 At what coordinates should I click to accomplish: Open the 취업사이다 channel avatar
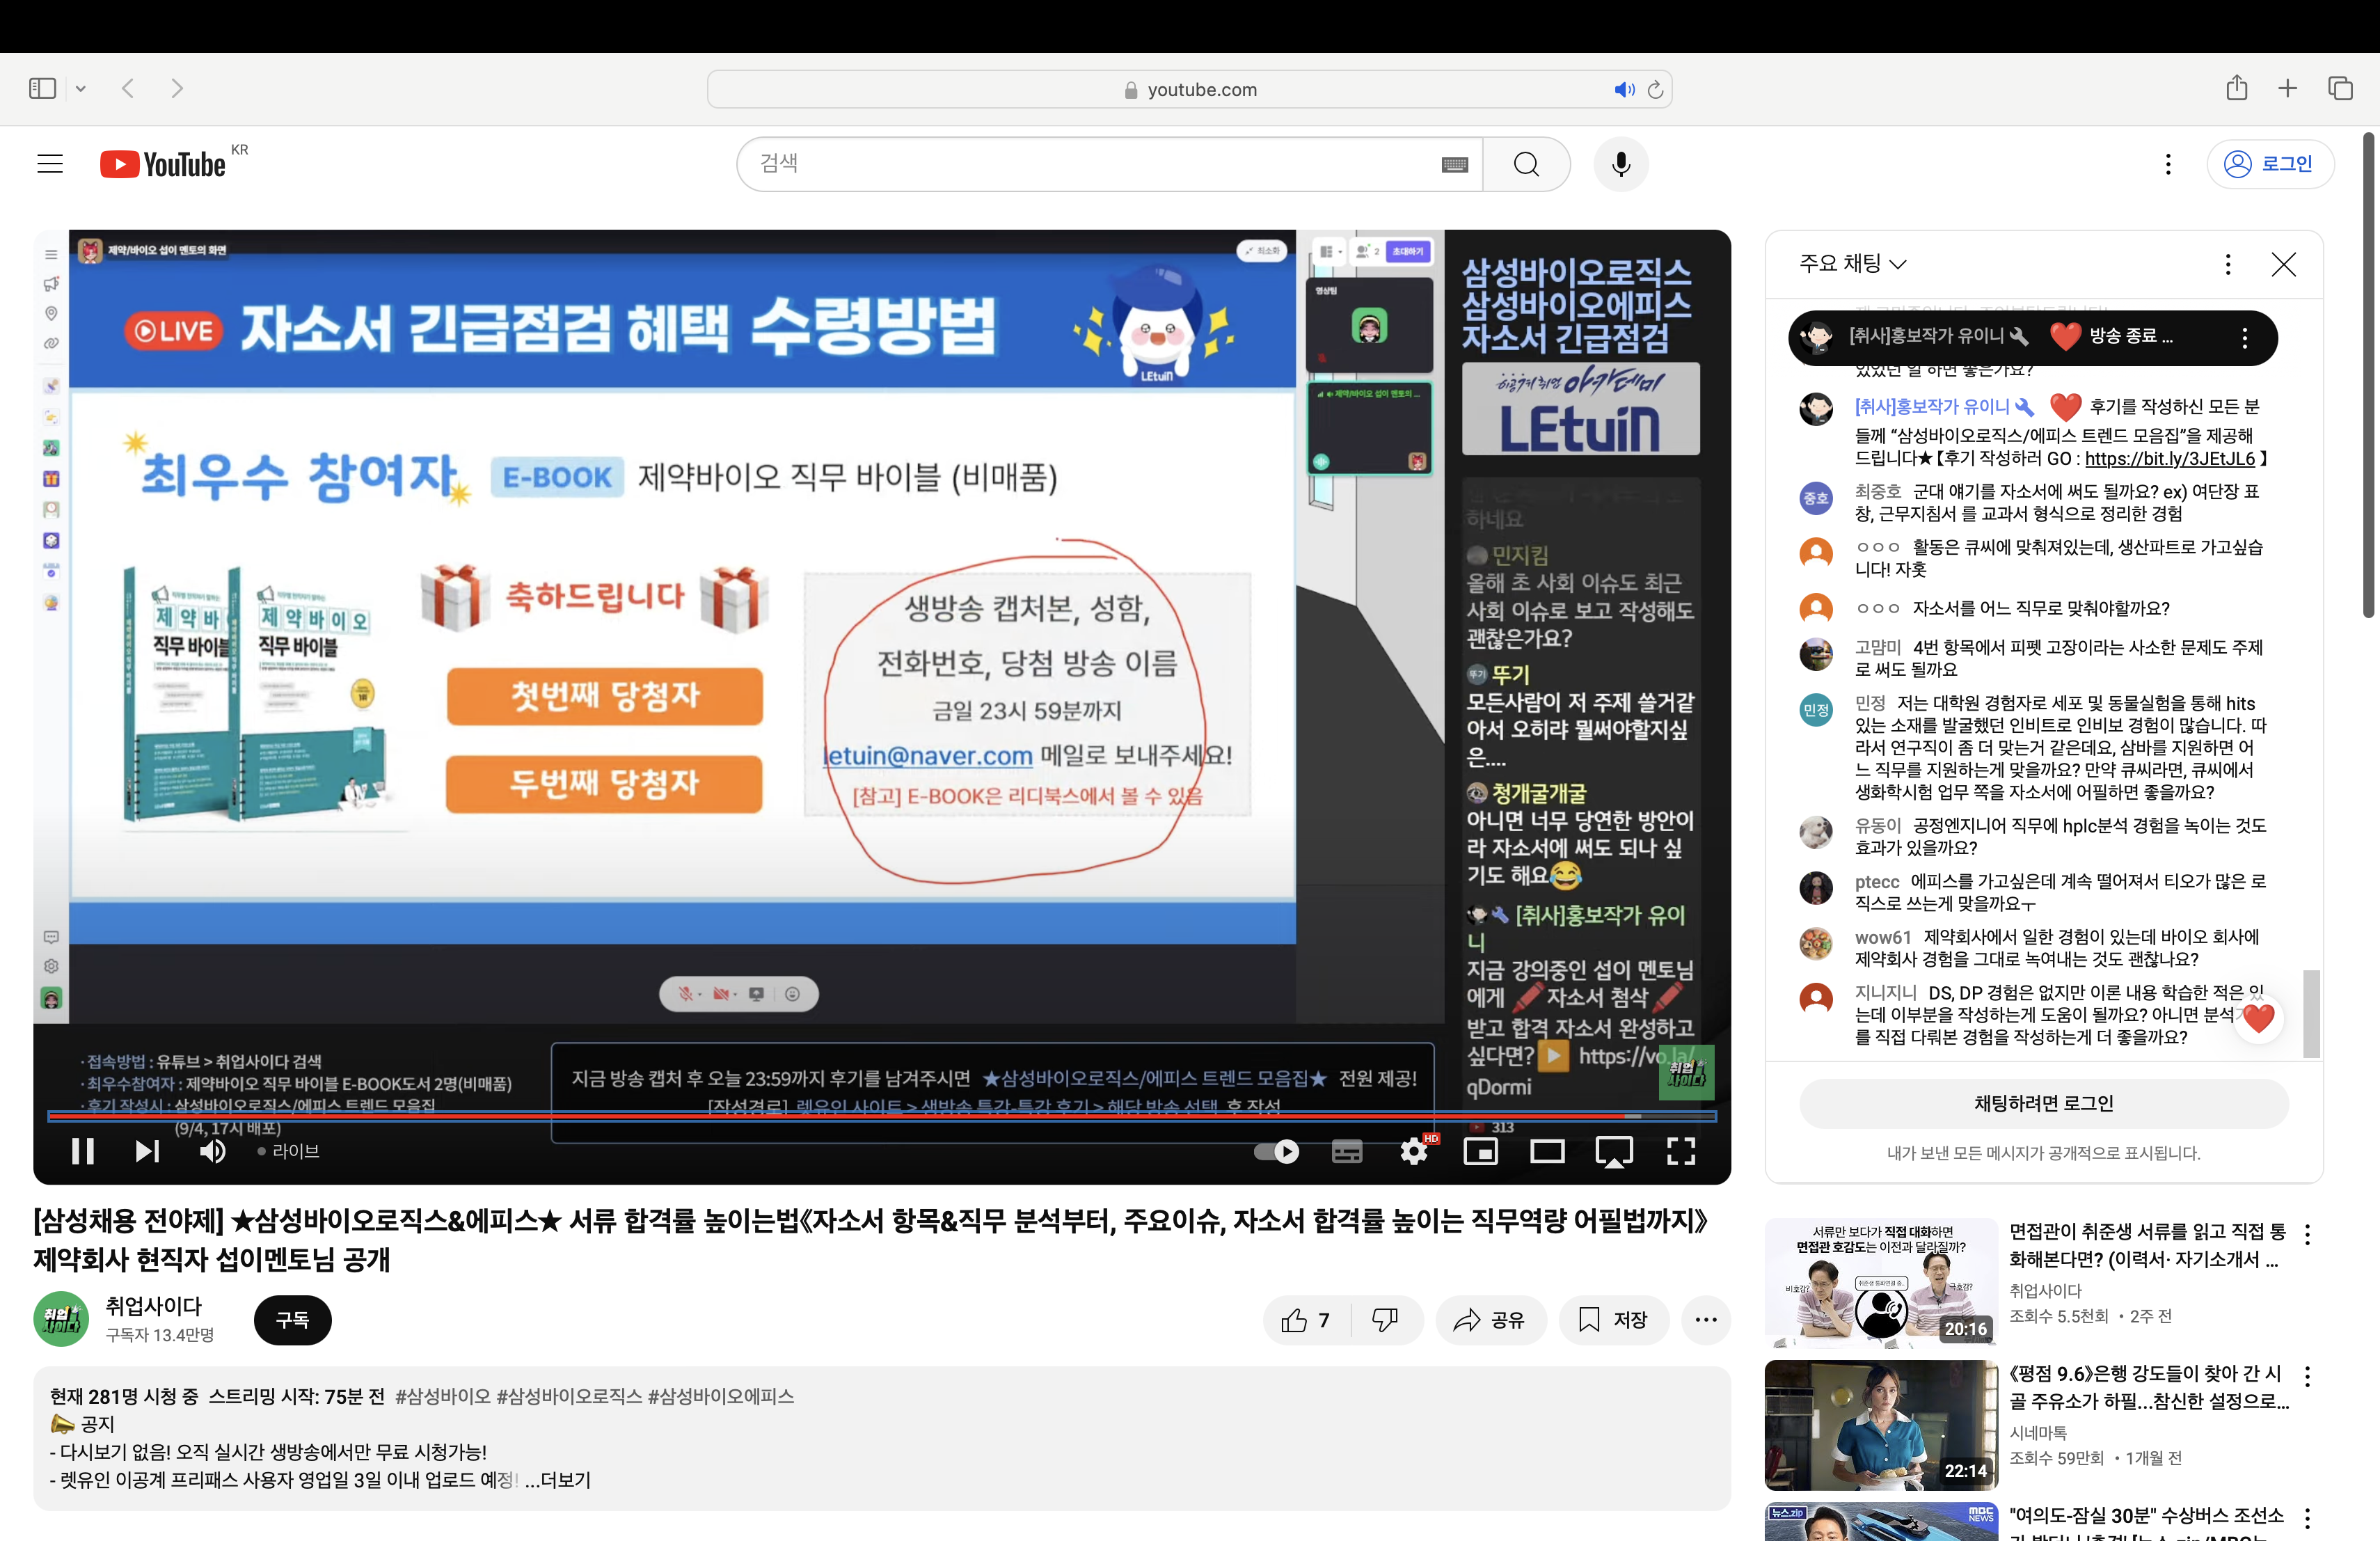tap(61, 1319)
